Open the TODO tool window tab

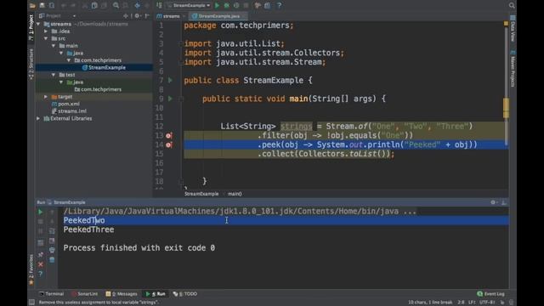coord(185,294)
